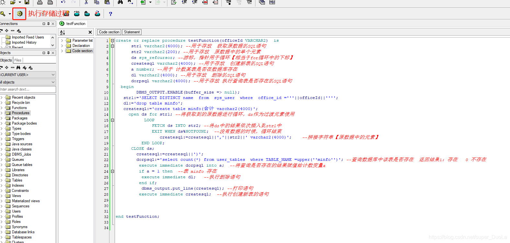The height and width of the screenshot is (243, 510).
Task: Click into the Enter search text field
Action: tap(28, 89)
